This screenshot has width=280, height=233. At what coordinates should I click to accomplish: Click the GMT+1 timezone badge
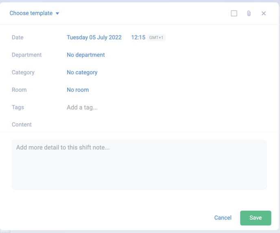(156, 38)
